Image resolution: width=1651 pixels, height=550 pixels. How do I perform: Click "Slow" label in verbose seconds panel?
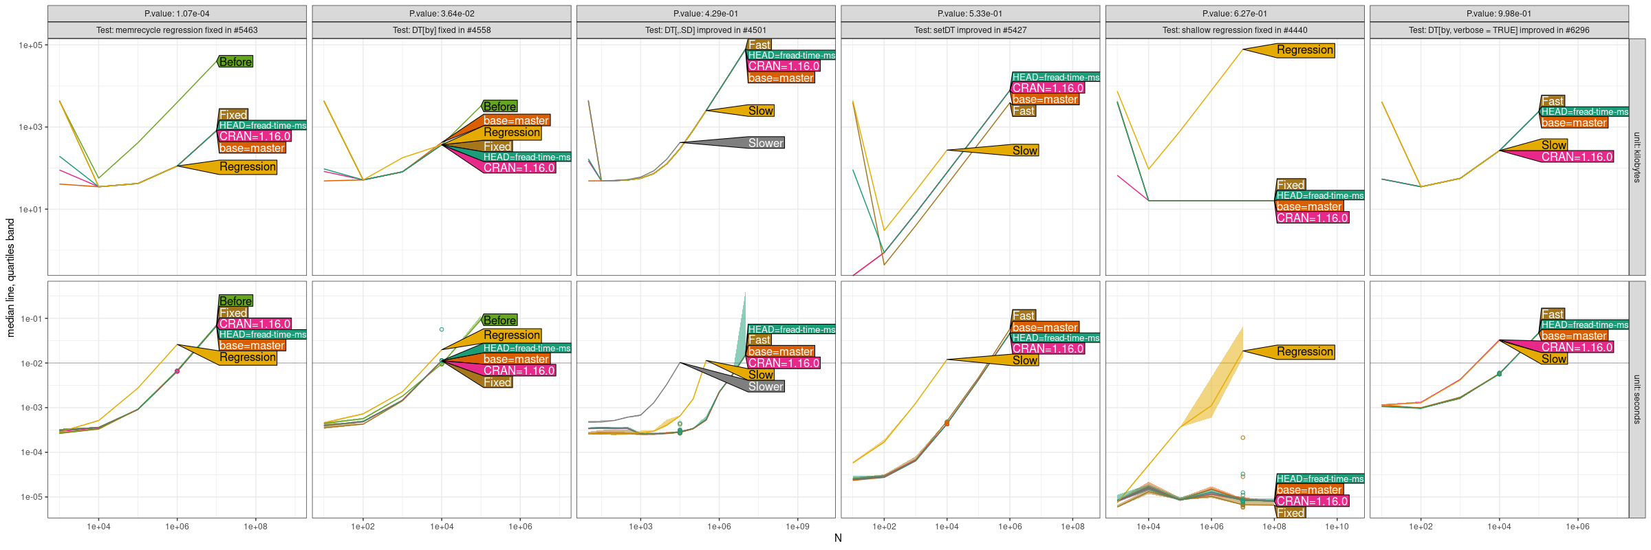1554,359
